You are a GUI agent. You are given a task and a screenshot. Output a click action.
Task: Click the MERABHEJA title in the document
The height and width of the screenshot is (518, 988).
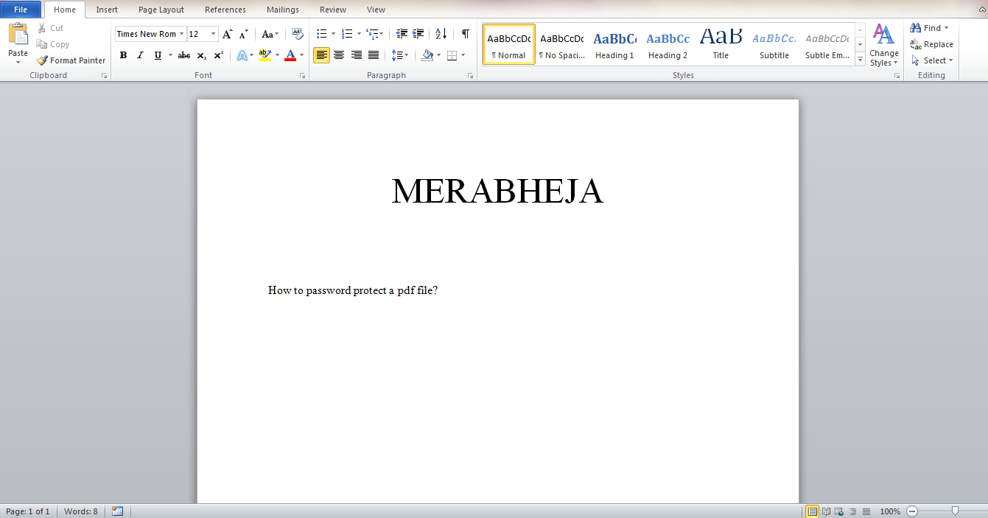pyautogui.click(x=497, y=192)
